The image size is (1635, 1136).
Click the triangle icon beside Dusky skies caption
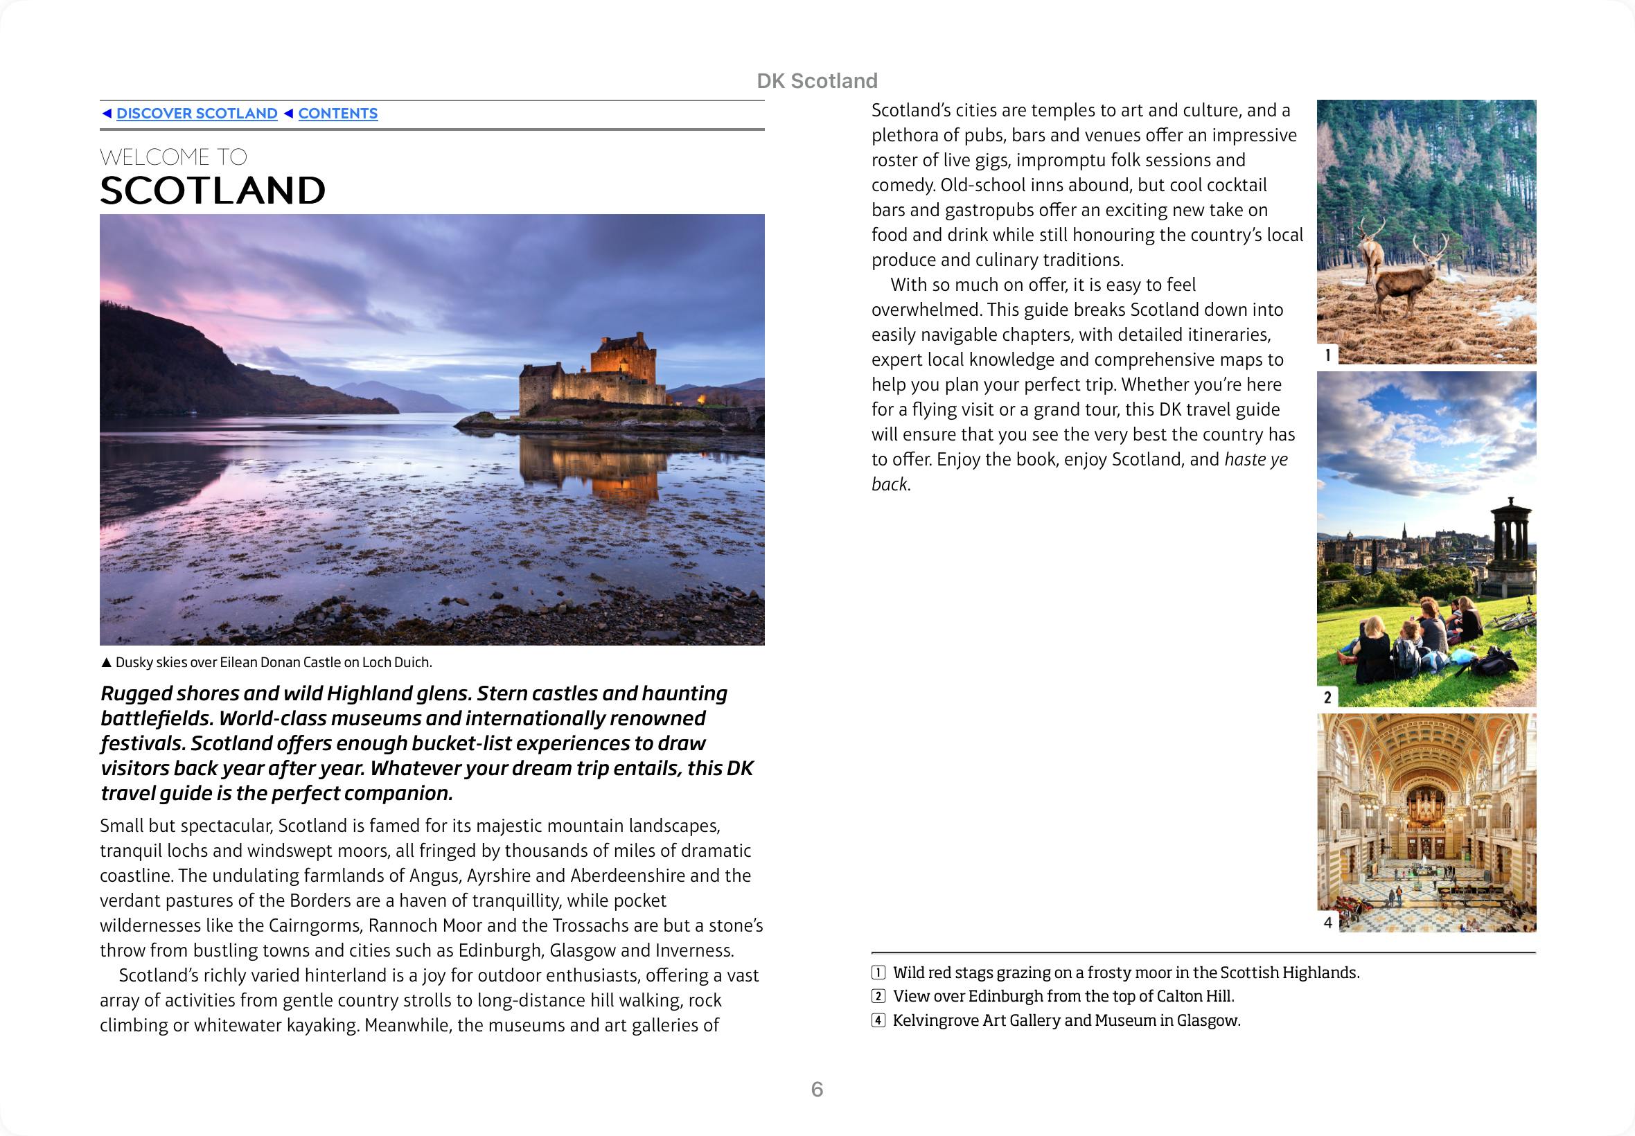pos(106,663)
